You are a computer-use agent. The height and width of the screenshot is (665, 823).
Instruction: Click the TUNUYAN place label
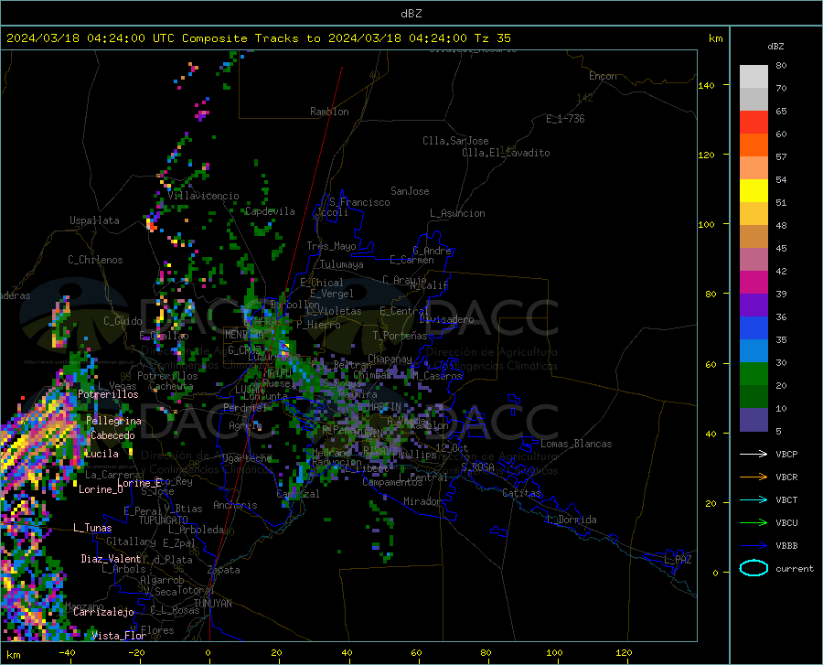[x=212, y=604]
